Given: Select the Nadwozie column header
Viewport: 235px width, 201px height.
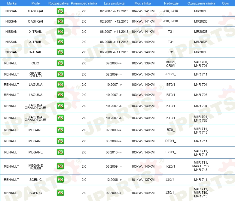Looking at the screenshot, I should pos(171,3).
